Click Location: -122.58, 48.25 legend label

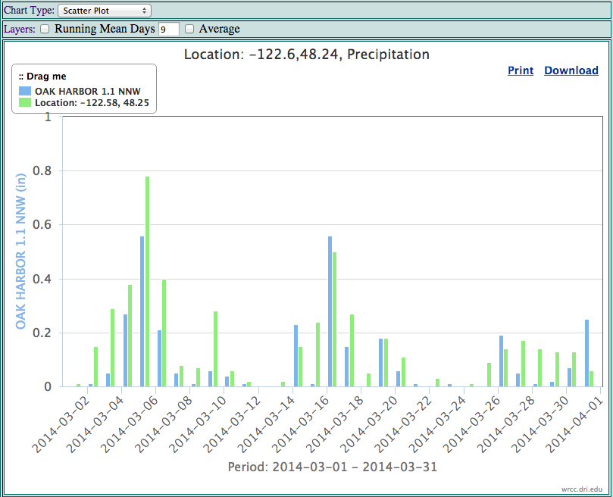tap(92, 102)
